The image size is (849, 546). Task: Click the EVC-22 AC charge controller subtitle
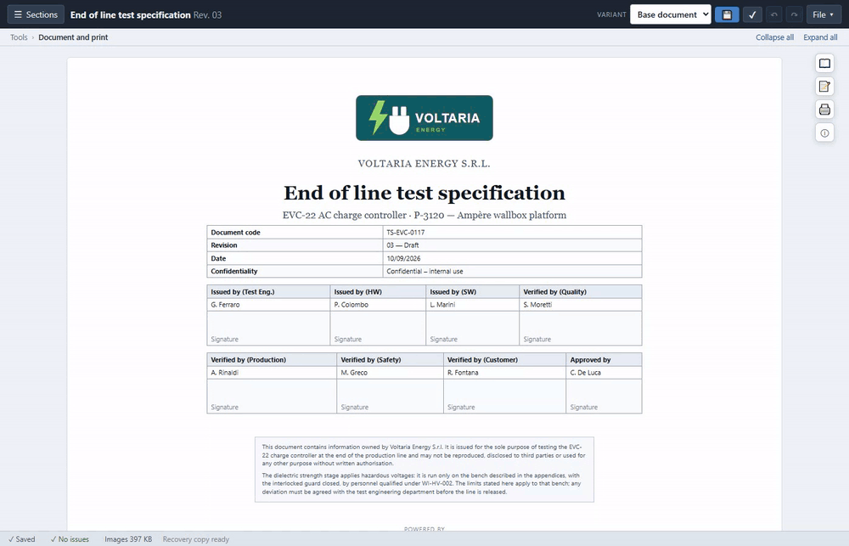coord(424,215)
